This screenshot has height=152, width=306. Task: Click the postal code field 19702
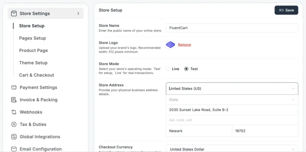265,131
